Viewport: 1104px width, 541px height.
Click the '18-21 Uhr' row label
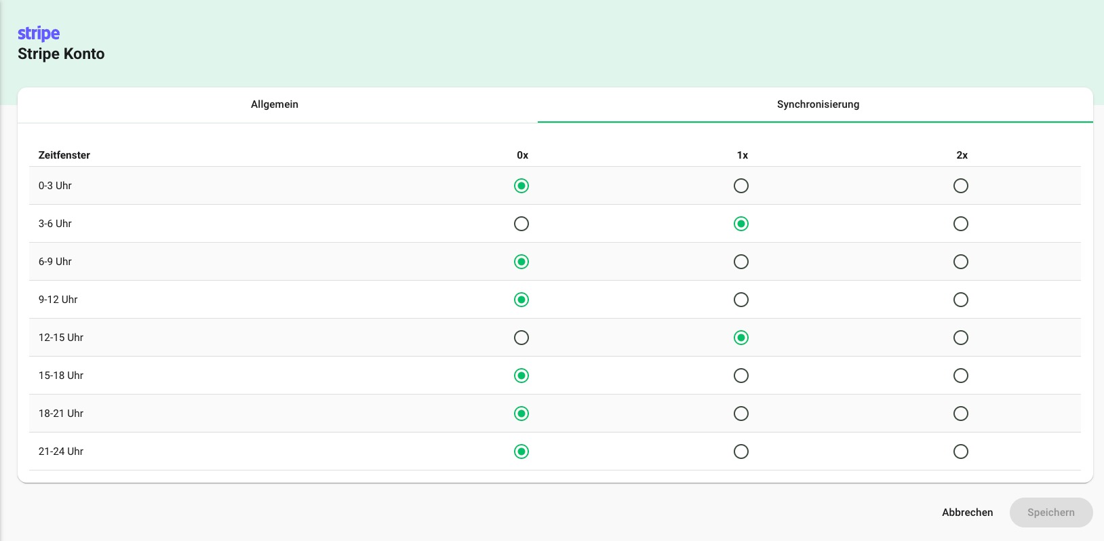[61, 414]
